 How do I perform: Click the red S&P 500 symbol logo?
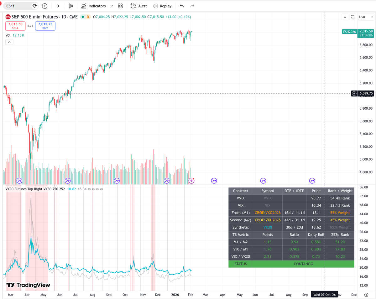click(x=8, y=17)
